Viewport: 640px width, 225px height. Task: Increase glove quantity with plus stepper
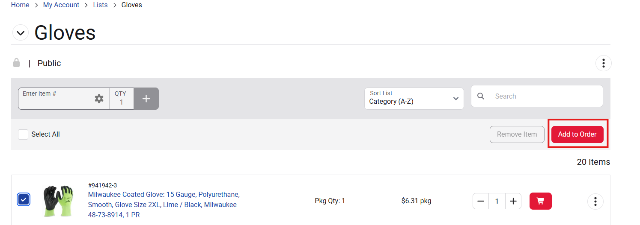coord(513,201)
